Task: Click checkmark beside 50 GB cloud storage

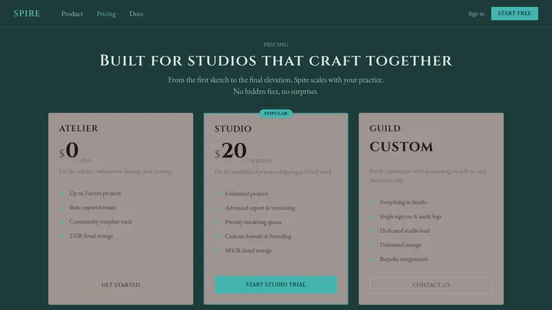Action: coord(218,251)
